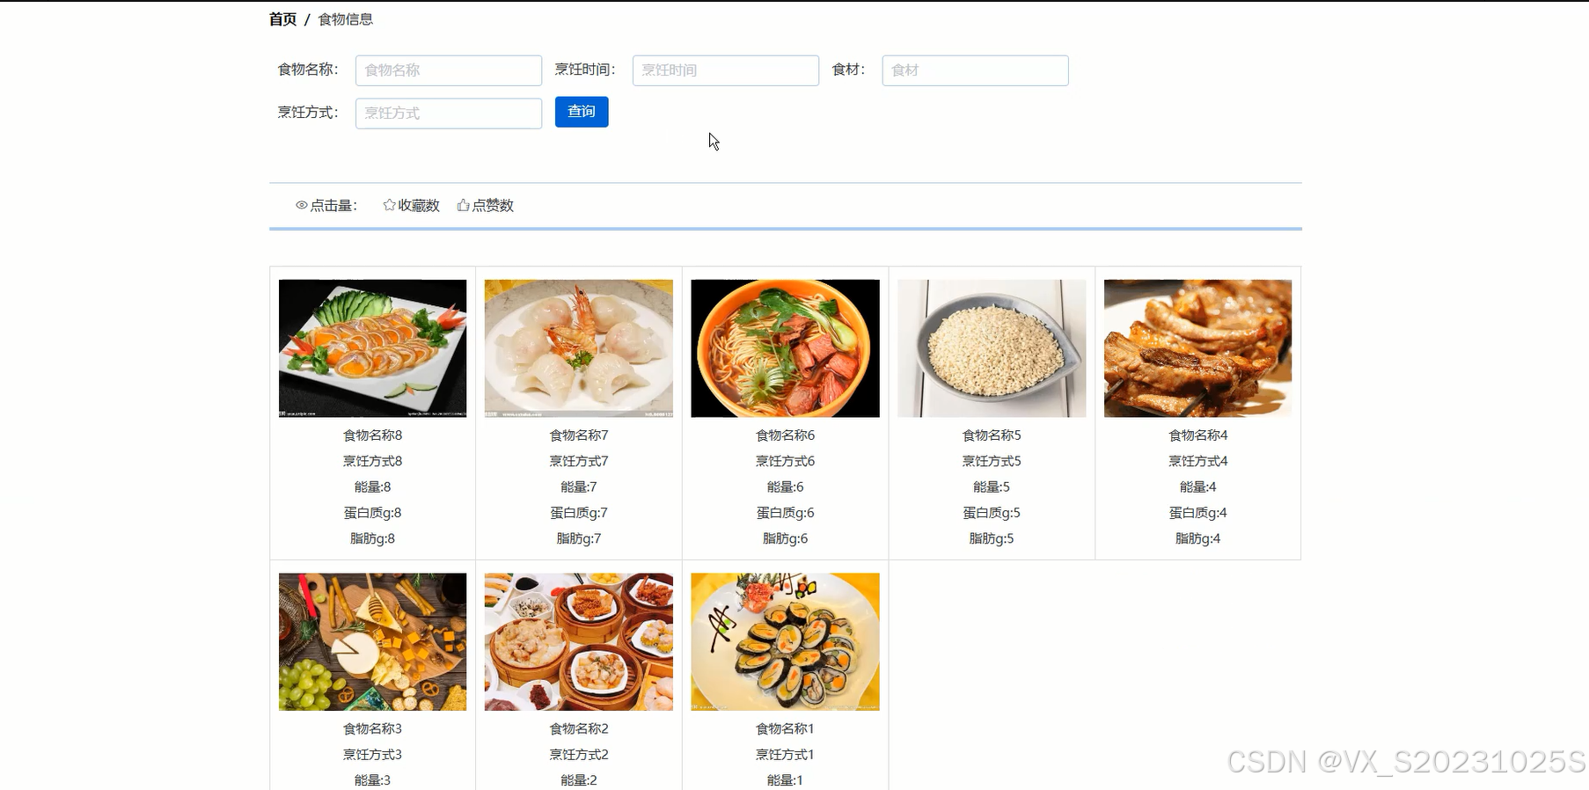Viewport: 1589px width, 790px height.
Task: Click the 烹饪方式1 text
Action: tap(786, 755)
